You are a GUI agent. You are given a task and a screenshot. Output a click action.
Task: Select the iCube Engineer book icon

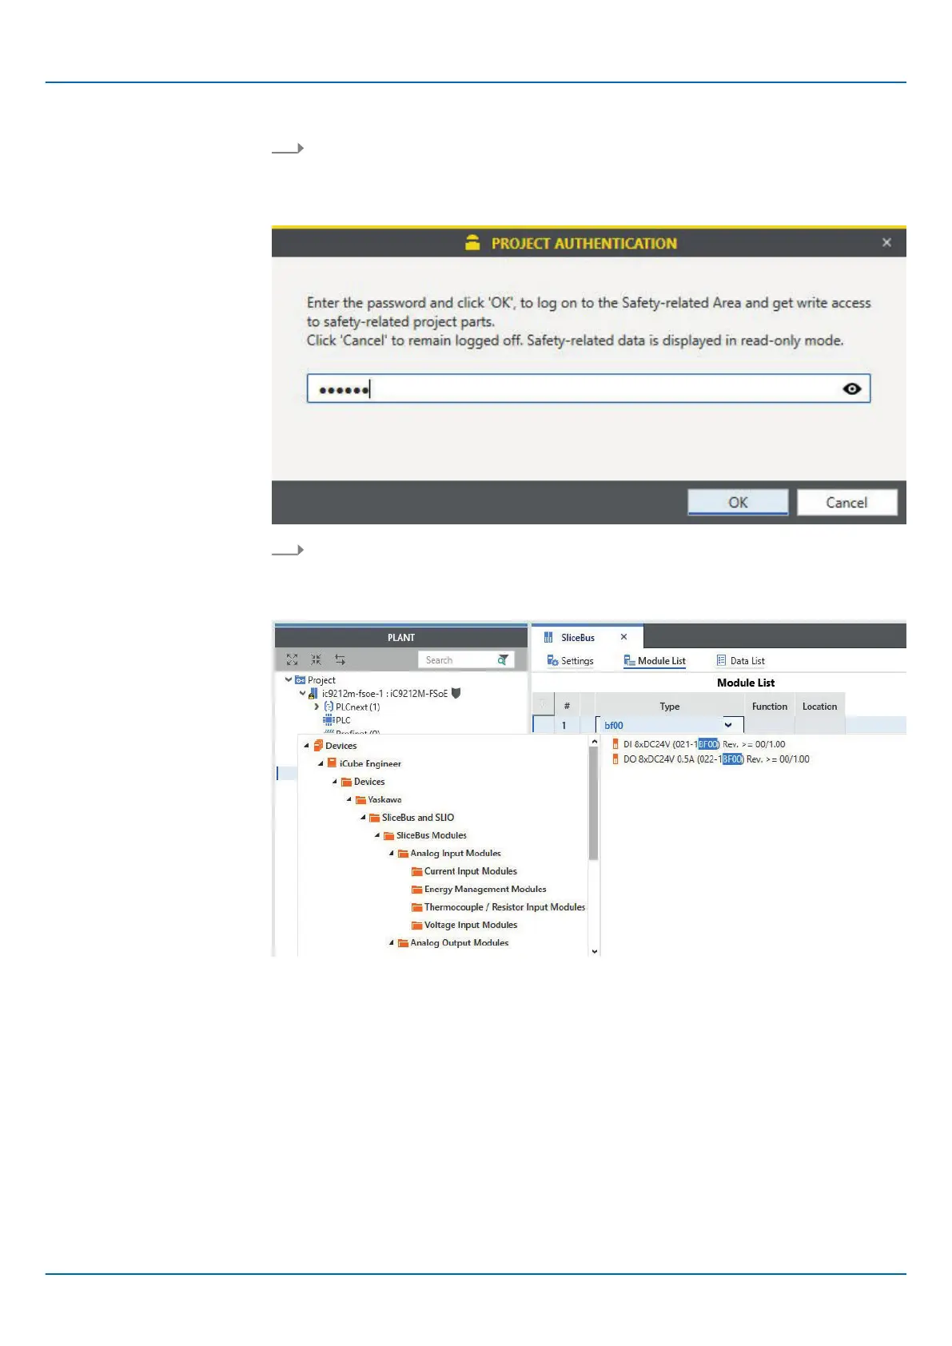click(332, 763)
